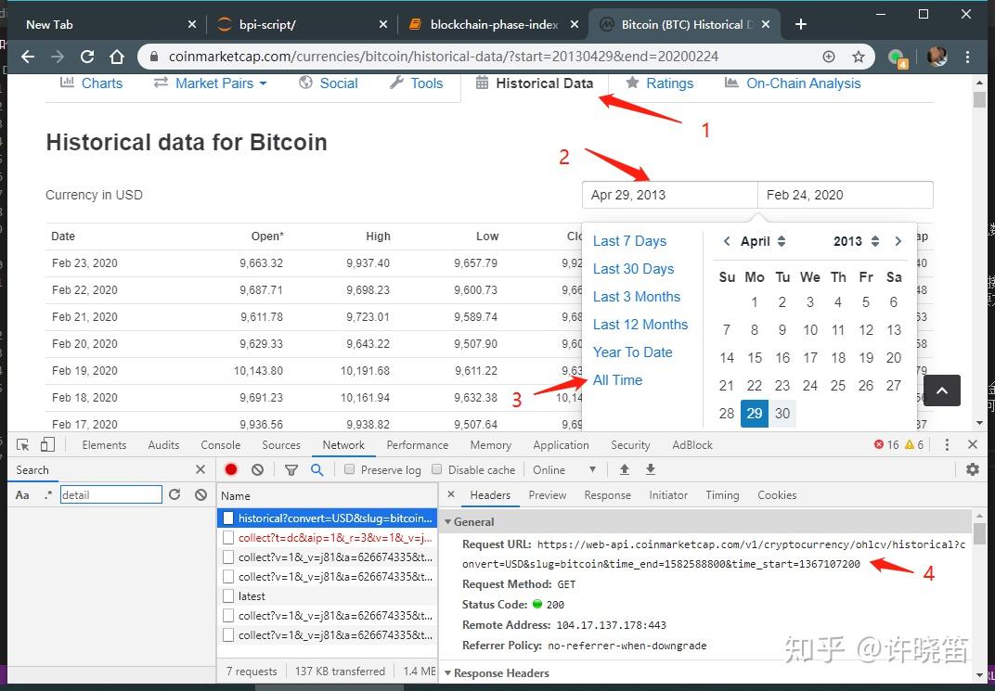Choose All Time range
The width and height of the screenshot is (995, 691).
617,380
